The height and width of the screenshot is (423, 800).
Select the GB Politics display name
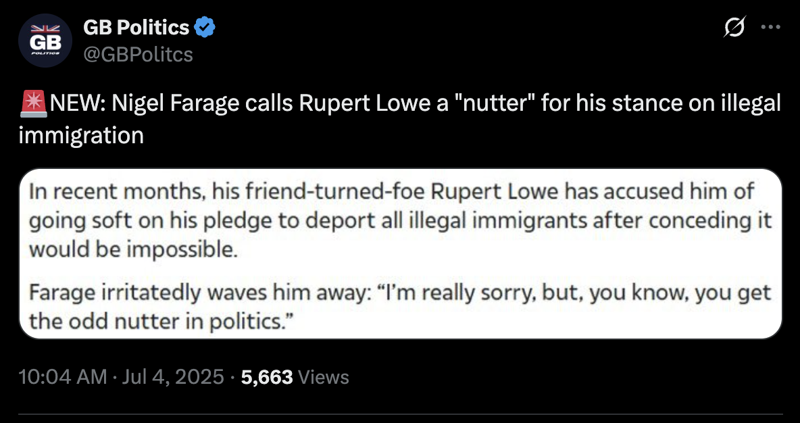point(136,27)
